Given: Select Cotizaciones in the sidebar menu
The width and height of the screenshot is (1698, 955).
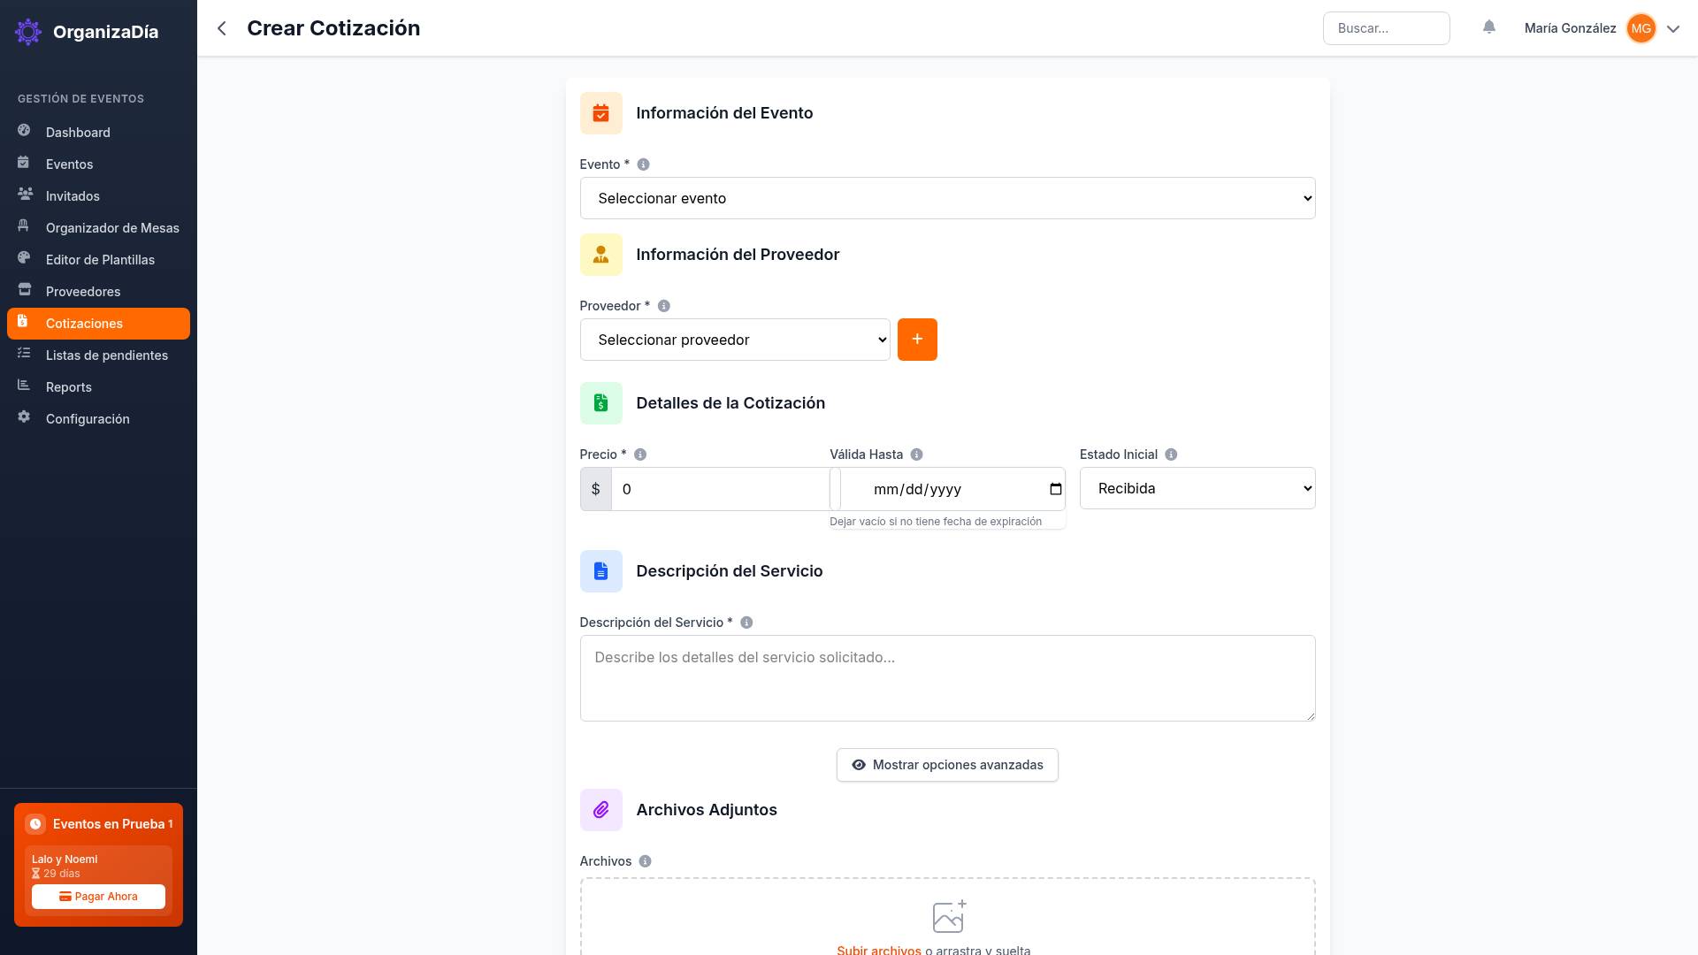Looking at the screenshot, I should 84,323.
